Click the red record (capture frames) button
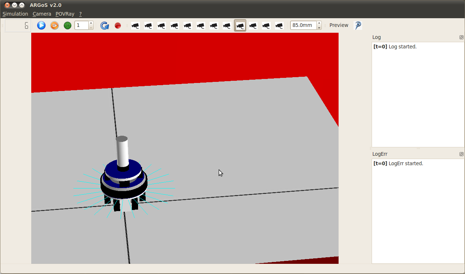Image resolution: width=465 pixels, height=274 pixels. [118, 25]
